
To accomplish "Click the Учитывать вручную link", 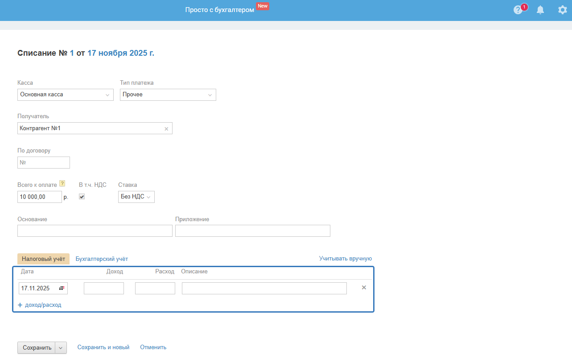I will pyautogui.click(x=345, y=259).
